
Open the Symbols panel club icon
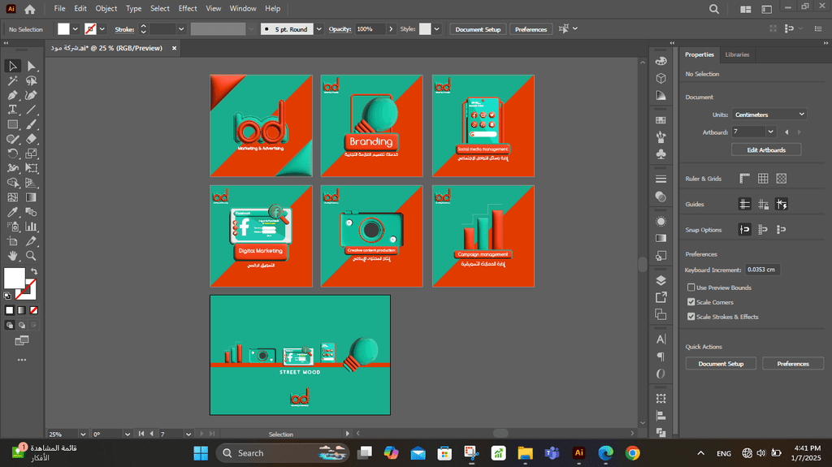pos(661,154)
